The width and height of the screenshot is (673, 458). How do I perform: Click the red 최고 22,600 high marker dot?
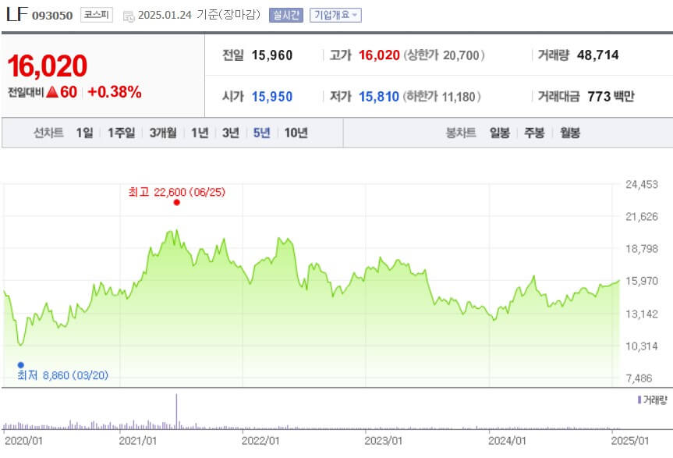[x=176, y=203]
